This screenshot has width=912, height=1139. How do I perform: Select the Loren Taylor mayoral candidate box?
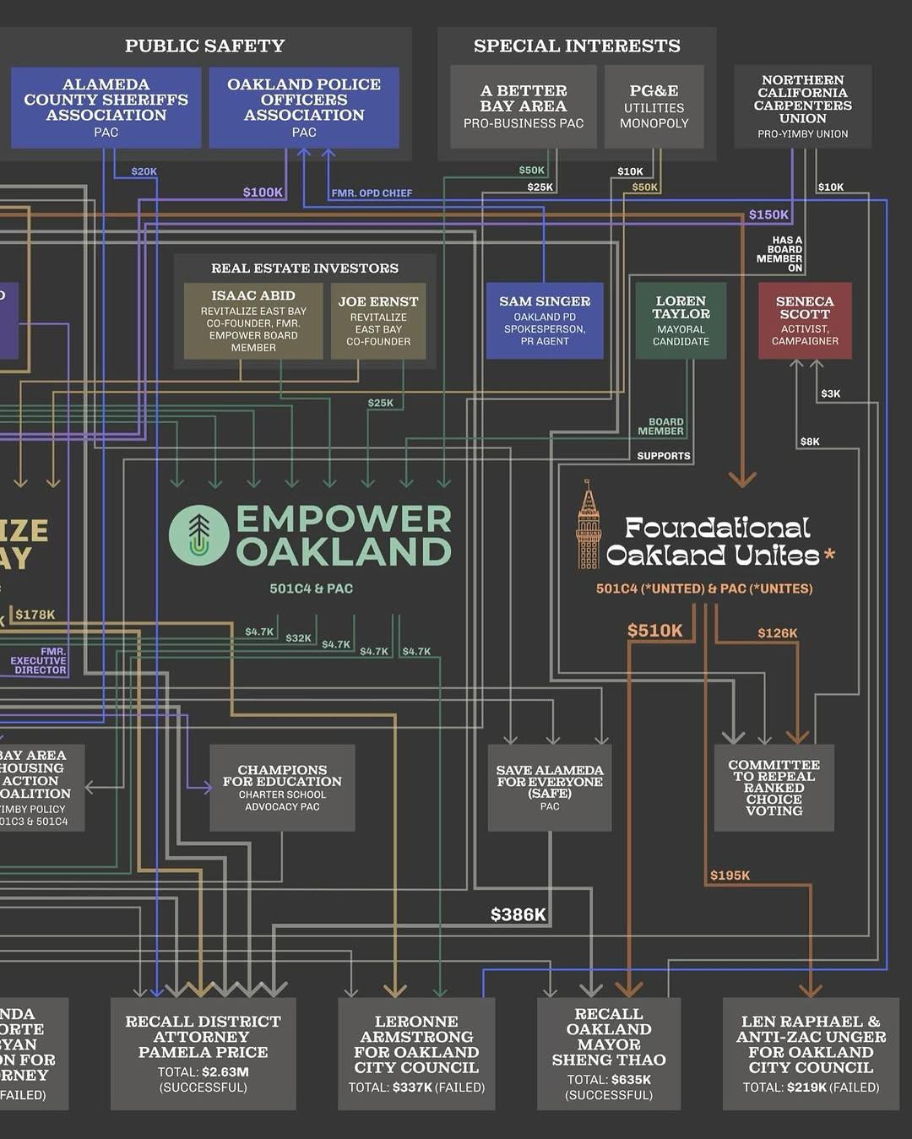(681, 321)
